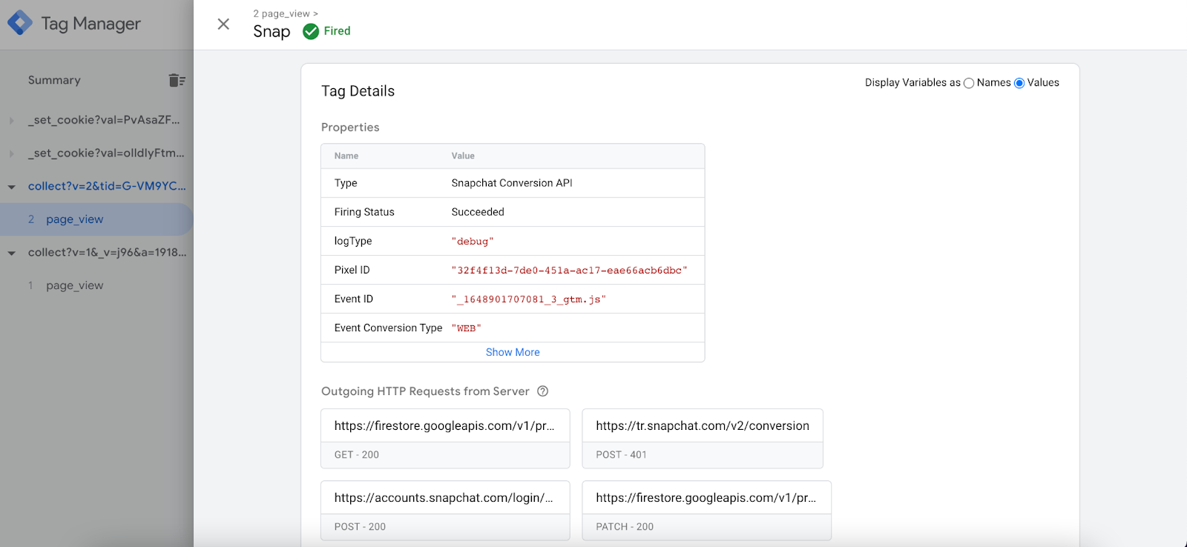Close the Snap tag details panel
1187x547 pixels.
coord(223,24)
